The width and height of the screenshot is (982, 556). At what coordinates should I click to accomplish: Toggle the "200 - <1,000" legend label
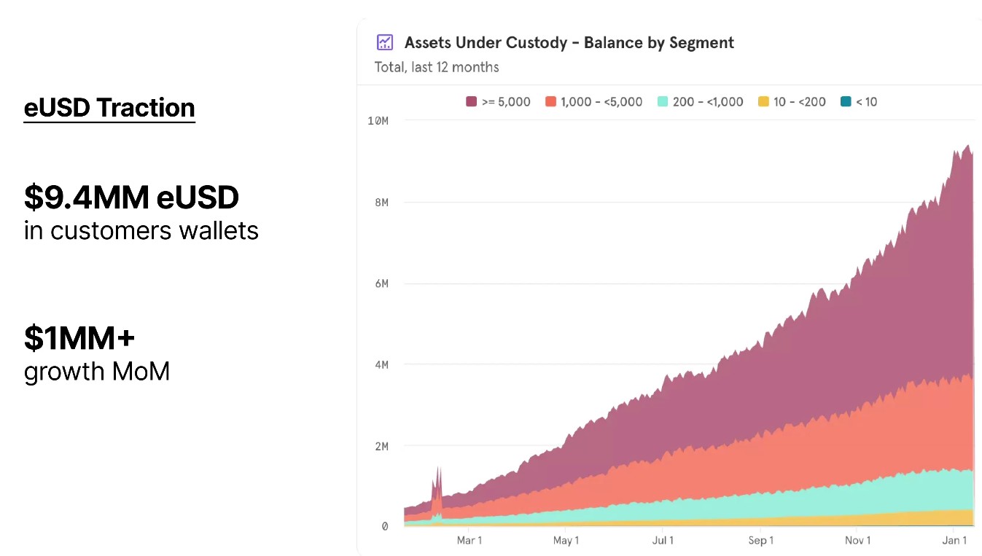point(708,102)
